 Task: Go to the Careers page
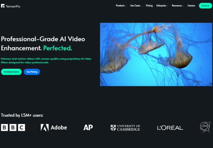coord(191,6)
